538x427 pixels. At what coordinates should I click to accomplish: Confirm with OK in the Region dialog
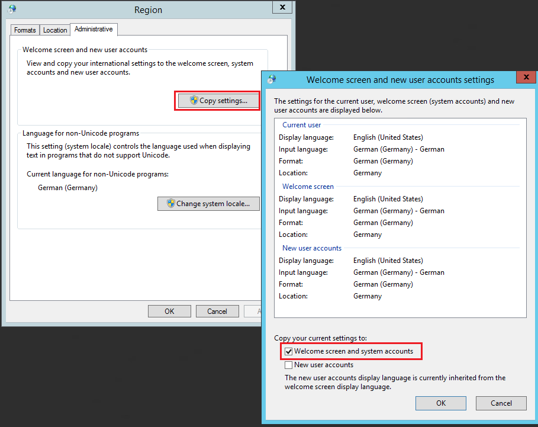[x=169, y=311]
